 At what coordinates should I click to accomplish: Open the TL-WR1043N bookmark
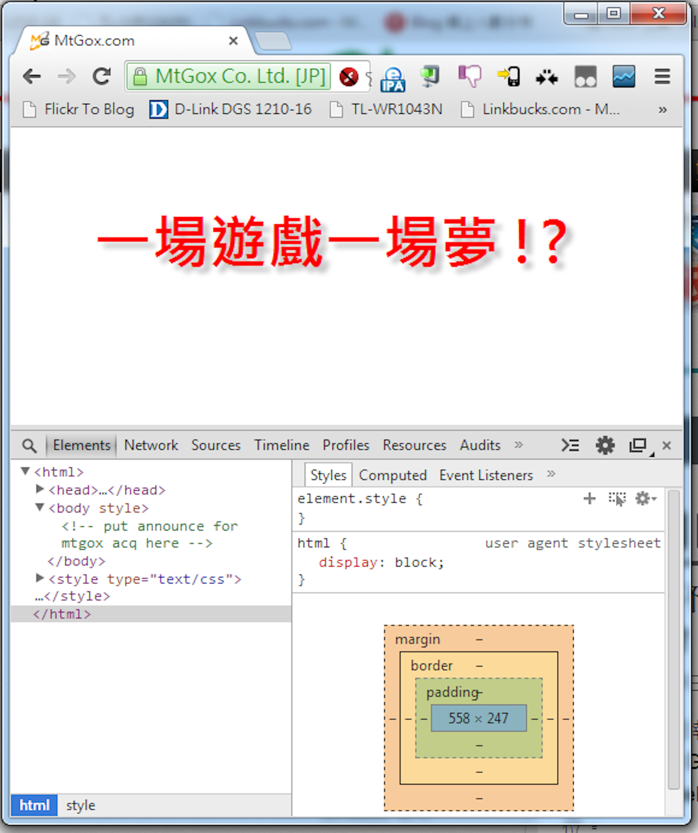tap(386, 109)
